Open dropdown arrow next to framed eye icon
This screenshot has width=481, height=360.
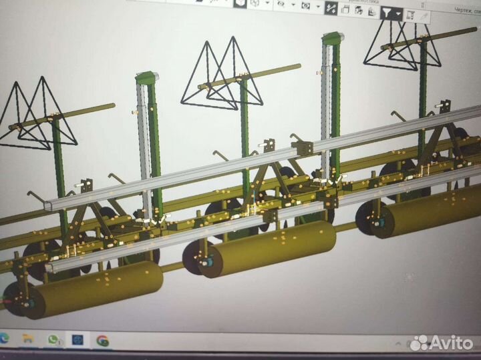[x=318, y=7]
